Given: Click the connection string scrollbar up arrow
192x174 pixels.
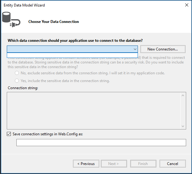Looking at the screenshot, I should 183,95.
